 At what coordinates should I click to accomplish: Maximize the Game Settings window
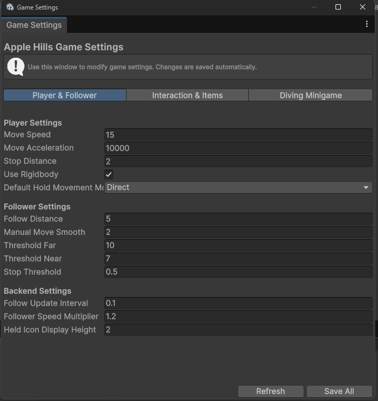tap(338, 7)
